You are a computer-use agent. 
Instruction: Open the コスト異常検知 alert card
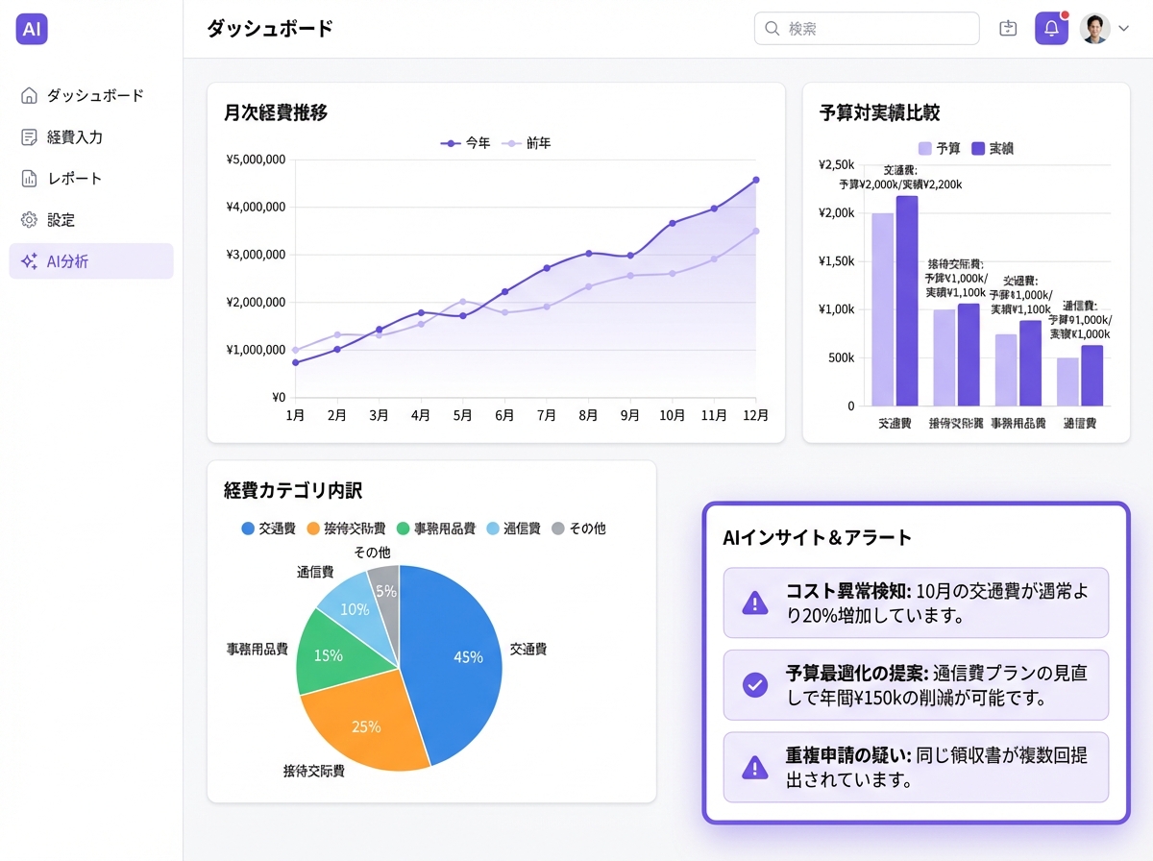pos(915,603)
